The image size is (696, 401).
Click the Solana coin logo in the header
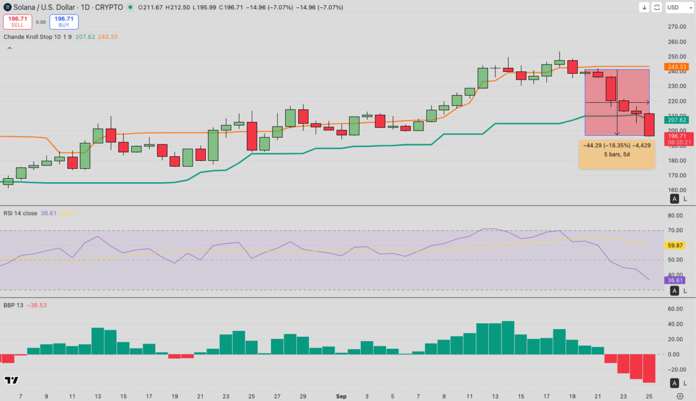[6, 8]
